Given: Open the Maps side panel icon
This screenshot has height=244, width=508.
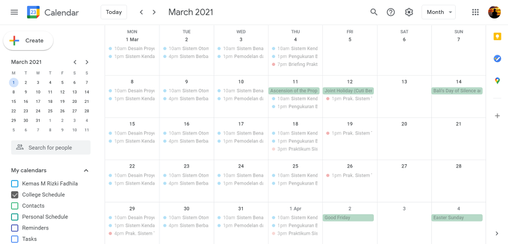Looking at the screenshot, I should click(x=497, y=81).
